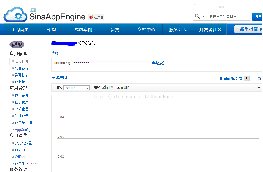Click the Key section heading

(55, 52)
